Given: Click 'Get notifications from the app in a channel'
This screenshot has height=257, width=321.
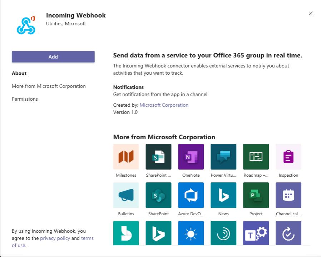Looking at the screenshot, I should [160, 95].
